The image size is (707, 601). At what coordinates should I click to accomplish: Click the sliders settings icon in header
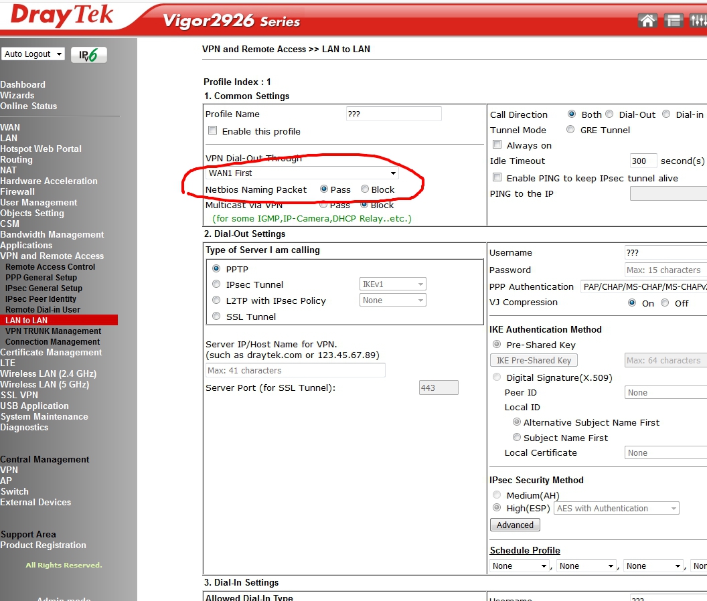pyautogui.click(x=697, y=20)
